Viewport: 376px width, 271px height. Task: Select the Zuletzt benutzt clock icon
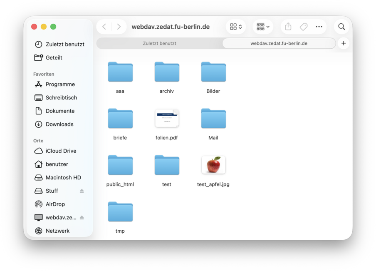39,44
